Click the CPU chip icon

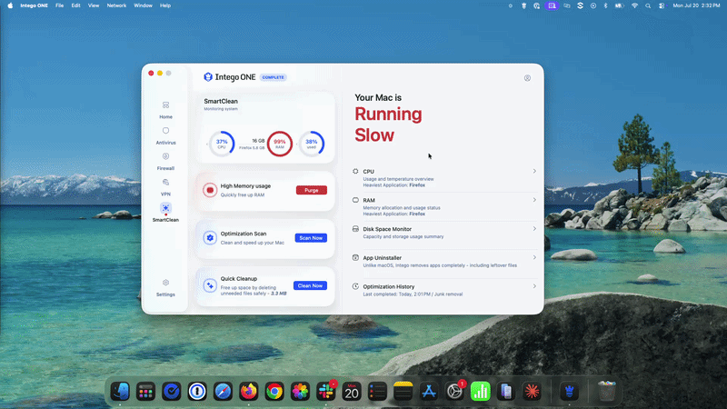355,171
